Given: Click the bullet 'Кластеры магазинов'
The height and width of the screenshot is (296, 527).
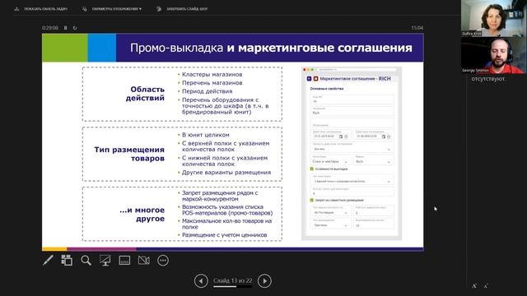Looking at the screenshot, I should (x=212, y=74).
